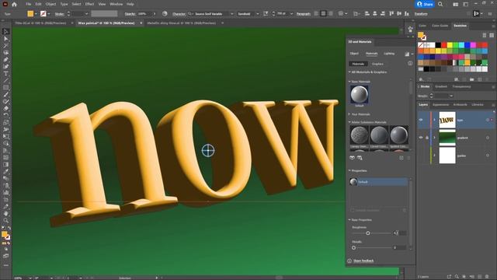
Task: Click the Paragraph link in control bar
Action: tap(303, 14)
